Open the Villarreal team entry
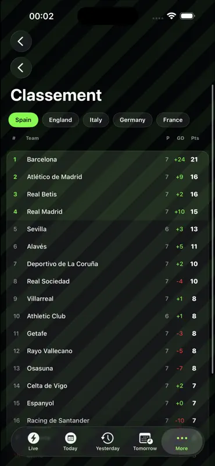Viewport: 215px width, 466px height. (x=107, y=299)
